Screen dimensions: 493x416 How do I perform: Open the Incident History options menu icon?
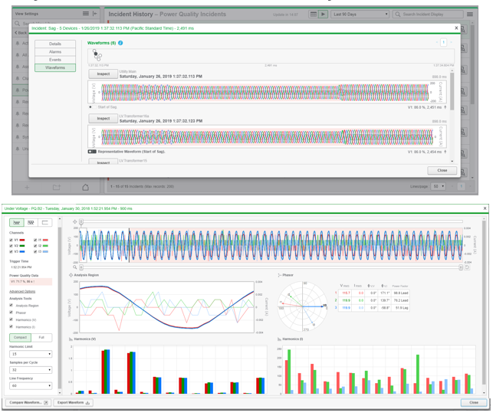click(x=470, y=14)
